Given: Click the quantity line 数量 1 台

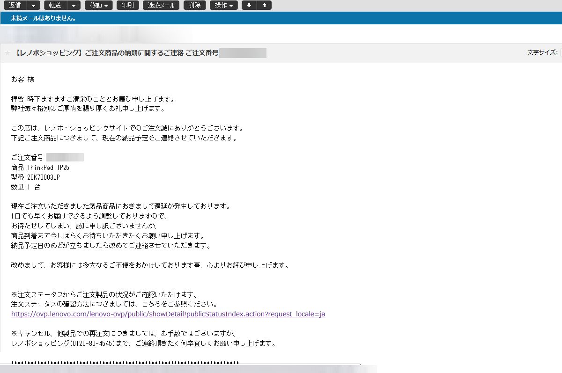Looking at the screenshot, I should coord(26,187).
